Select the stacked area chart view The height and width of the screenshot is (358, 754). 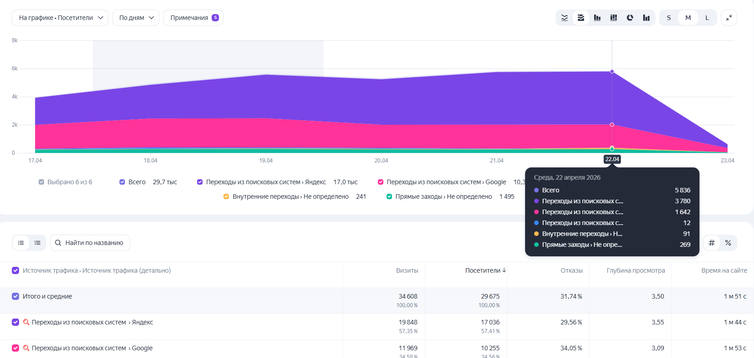(581, 18)
